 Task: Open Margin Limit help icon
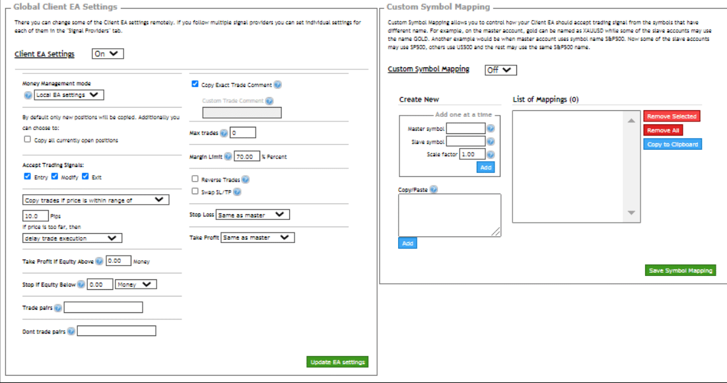click(x=228, y=157)
